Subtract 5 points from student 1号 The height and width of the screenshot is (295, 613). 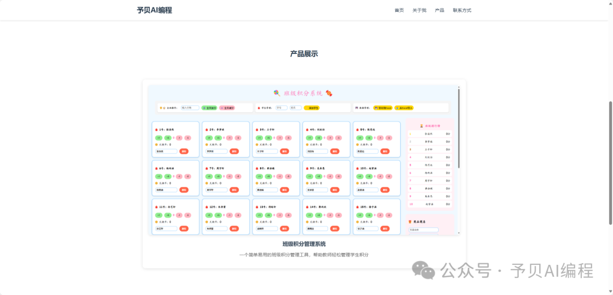188,138
